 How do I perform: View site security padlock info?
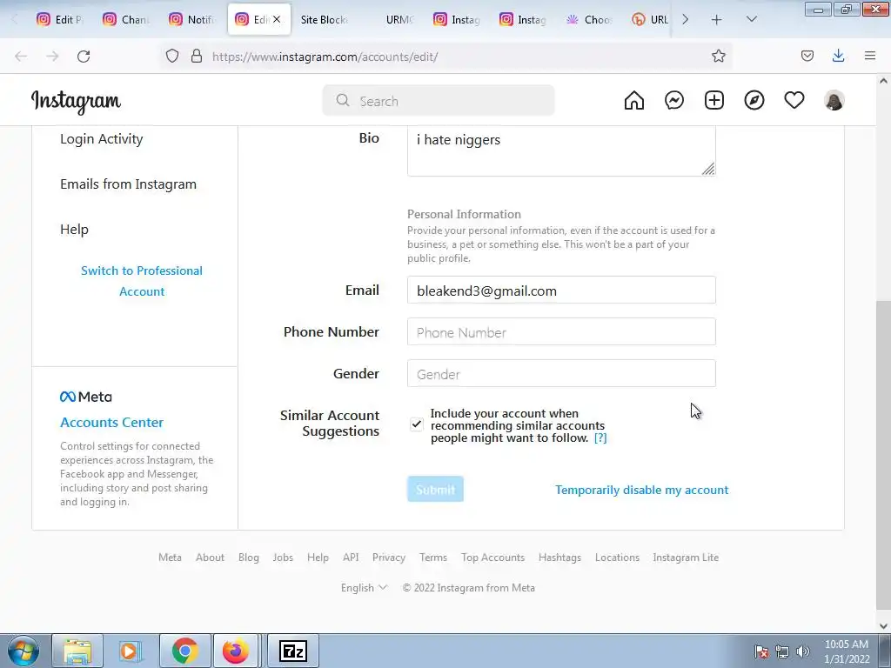click(x=197, y=56)
